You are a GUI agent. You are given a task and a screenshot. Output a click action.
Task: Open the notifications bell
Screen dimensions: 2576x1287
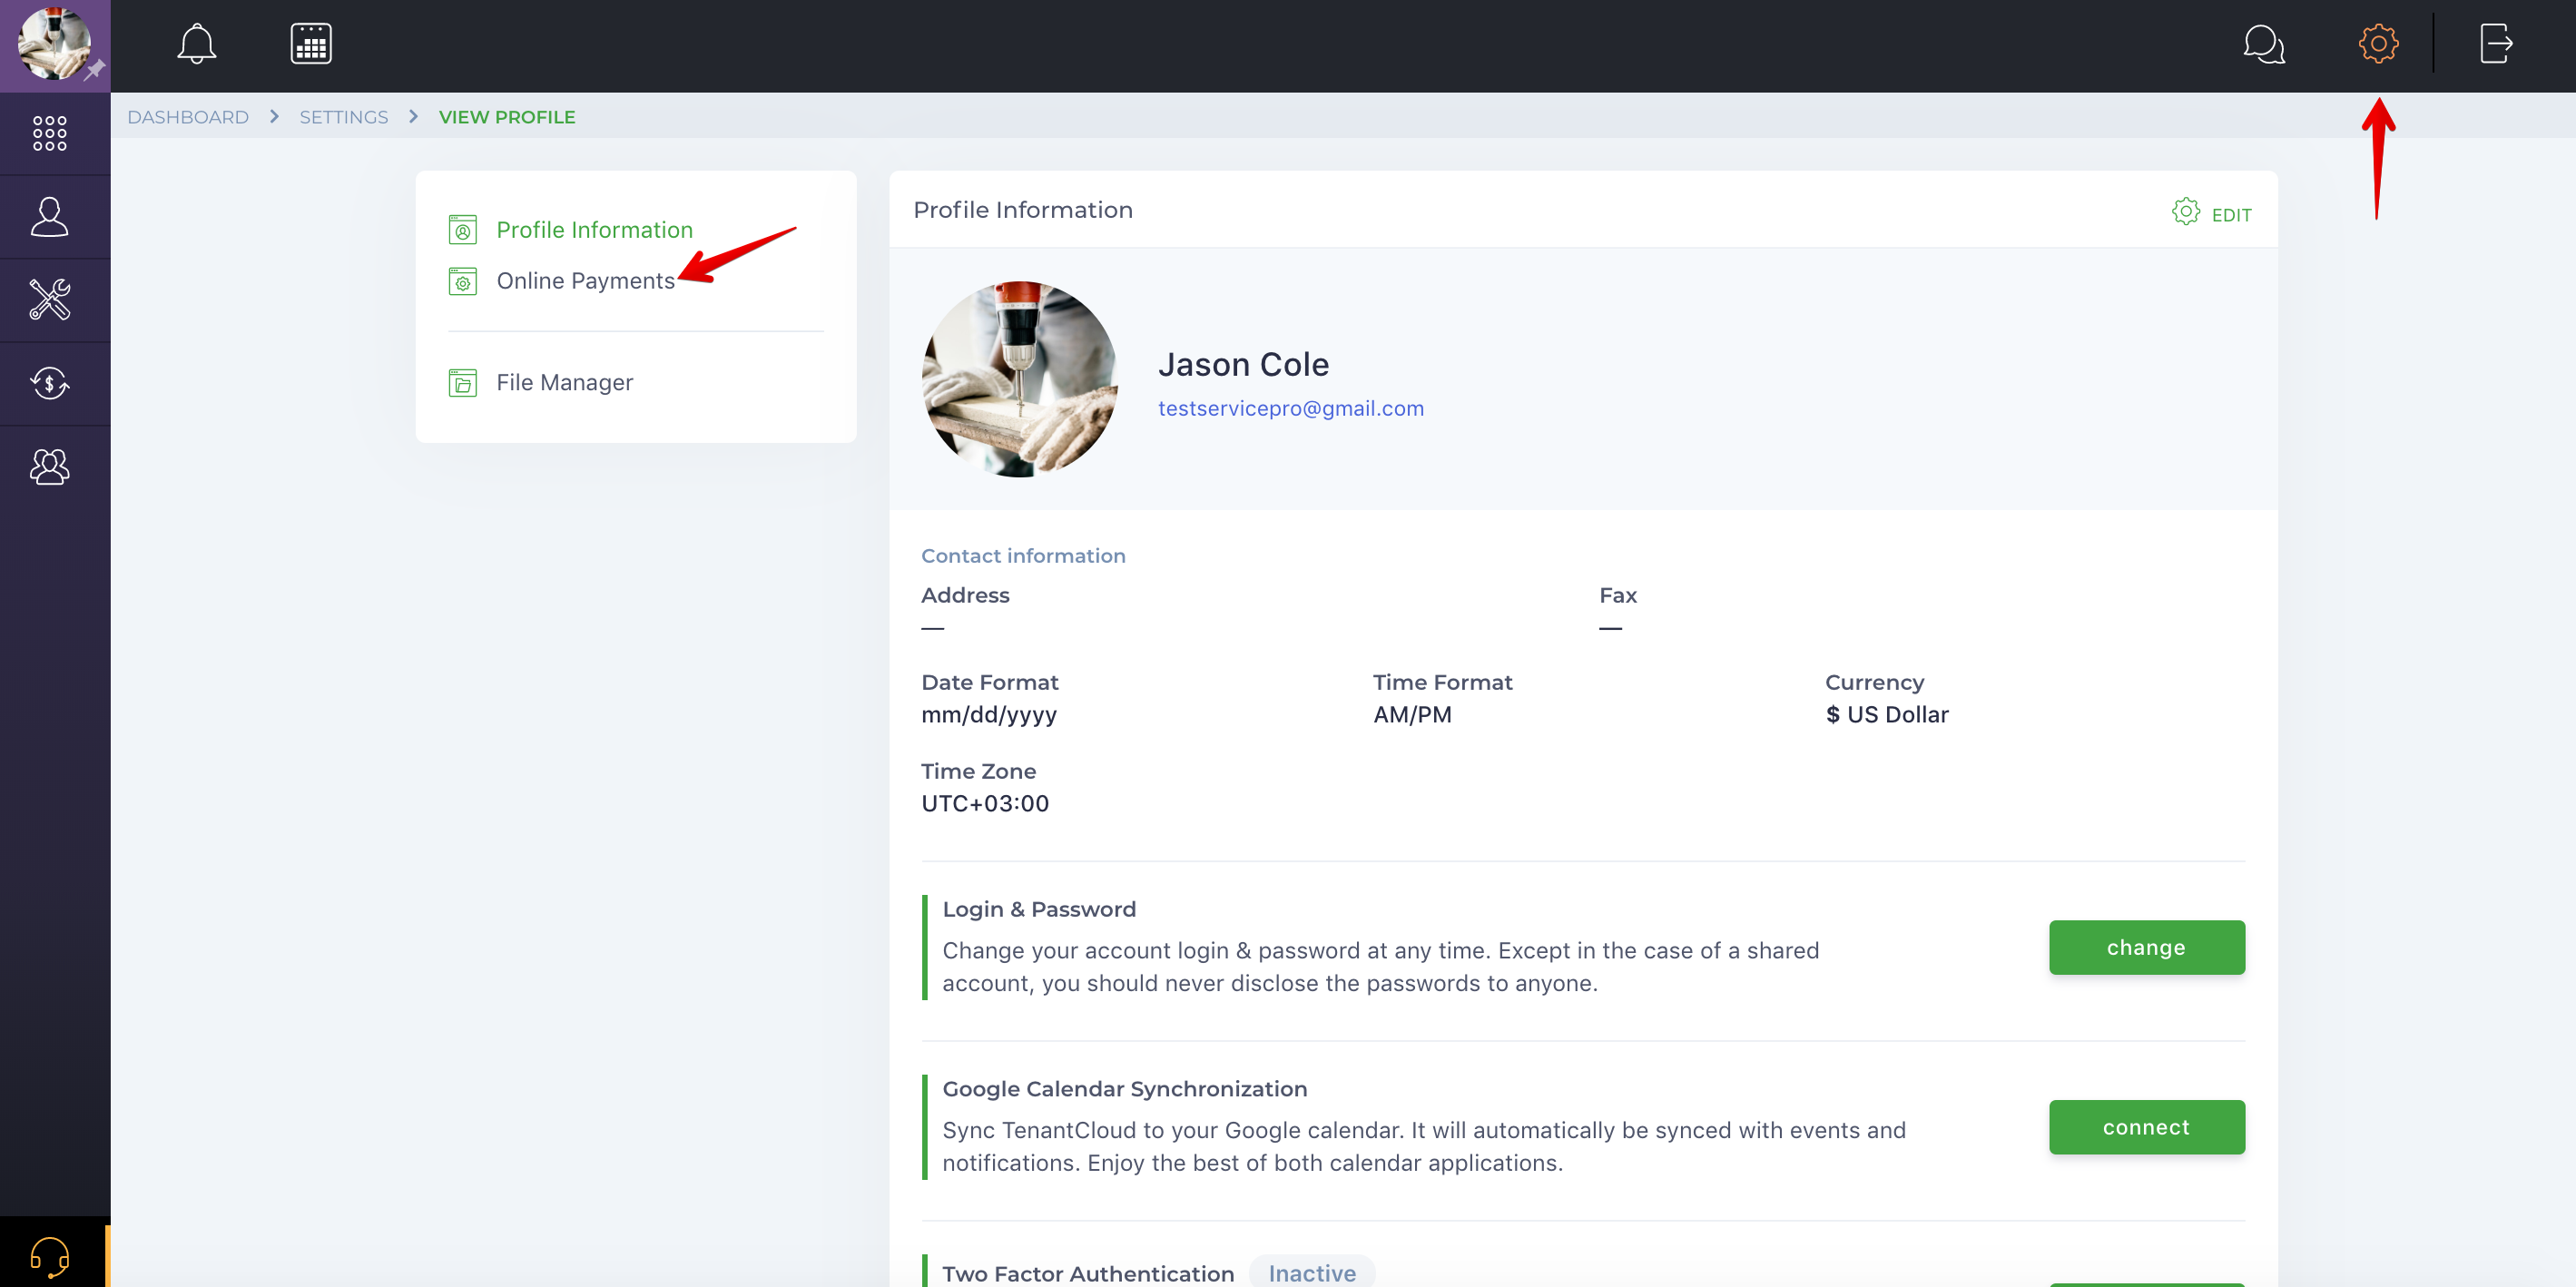(x=196, y=44)
